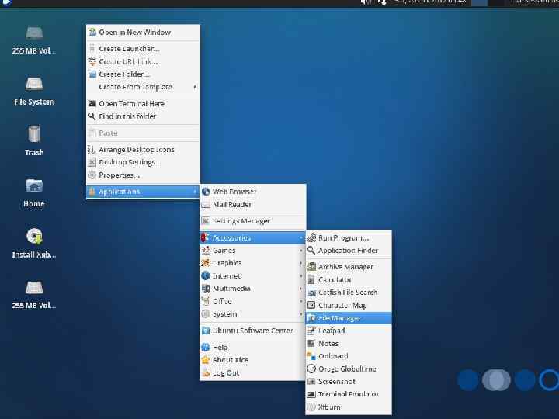The height and width of the screenshot is (419, 559).
Task: Click the Xfburn disc icon
Action: click(x=311, y=407)
